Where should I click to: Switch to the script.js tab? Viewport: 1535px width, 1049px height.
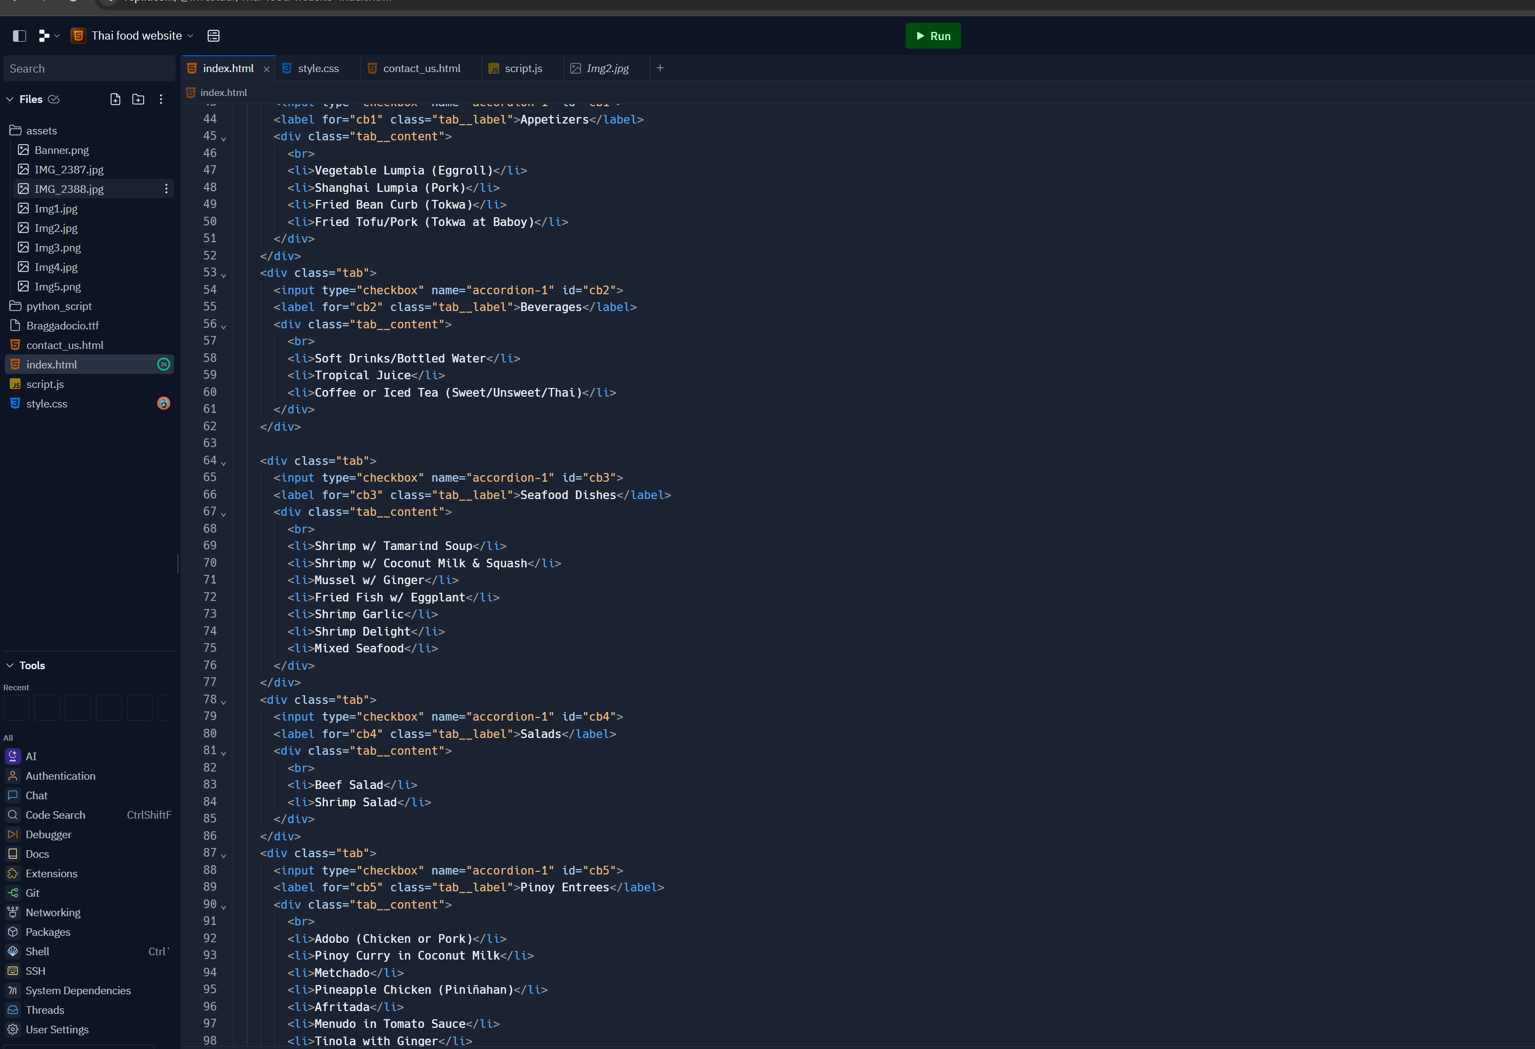tap(523, 69)
